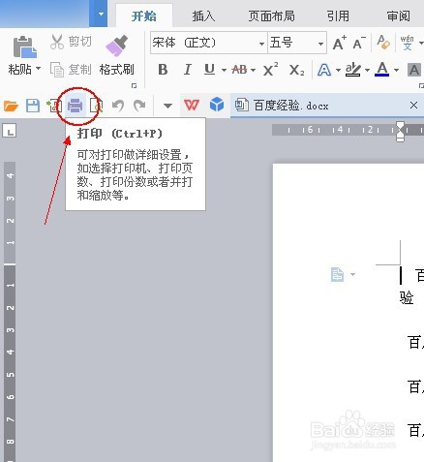Apply text highlight color pen

[353, 70]
